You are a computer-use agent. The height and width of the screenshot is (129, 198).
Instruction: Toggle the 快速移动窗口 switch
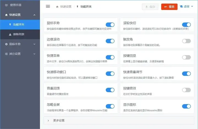click(x=110, y=74)
